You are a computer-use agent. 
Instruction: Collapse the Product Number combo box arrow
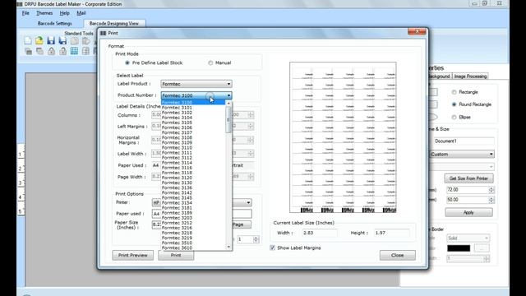pos(228,95)
